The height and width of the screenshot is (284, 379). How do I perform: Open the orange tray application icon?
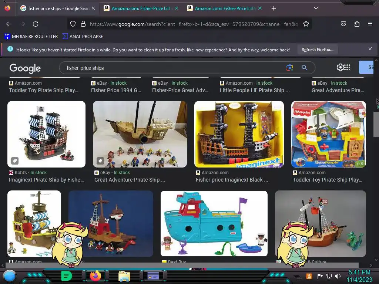[x=309, y=276]
